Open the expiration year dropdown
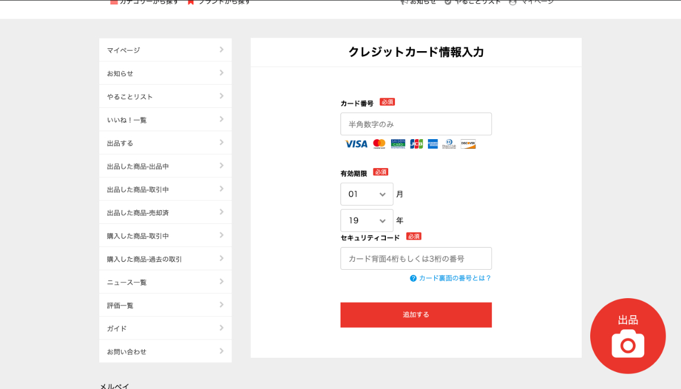The width and height of the screenshot is (681, 389). 367,220
